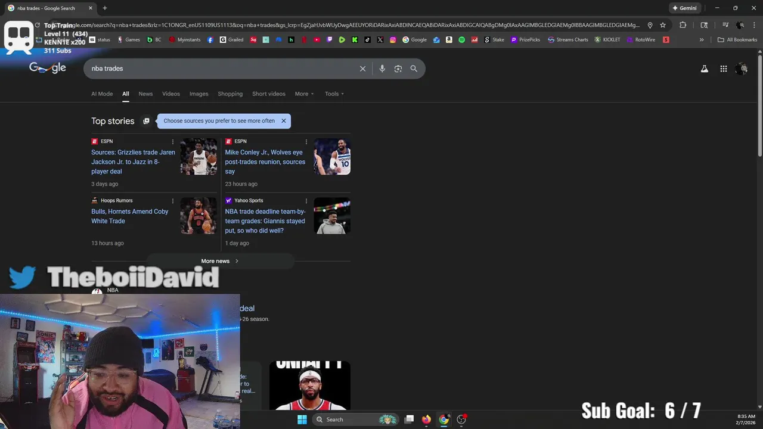Open Spotify bookmark icon
The width and height of the screenshot is (763, 429).
pos(461,40)
